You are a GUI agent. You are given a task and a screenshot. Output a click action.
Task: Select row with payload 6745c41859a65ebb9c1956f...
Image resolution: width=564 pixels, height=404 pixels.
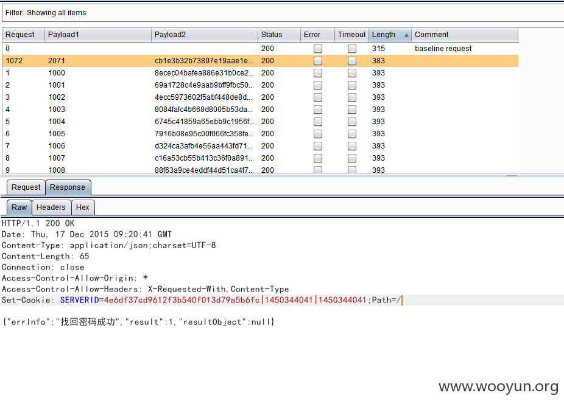point(260,122)
